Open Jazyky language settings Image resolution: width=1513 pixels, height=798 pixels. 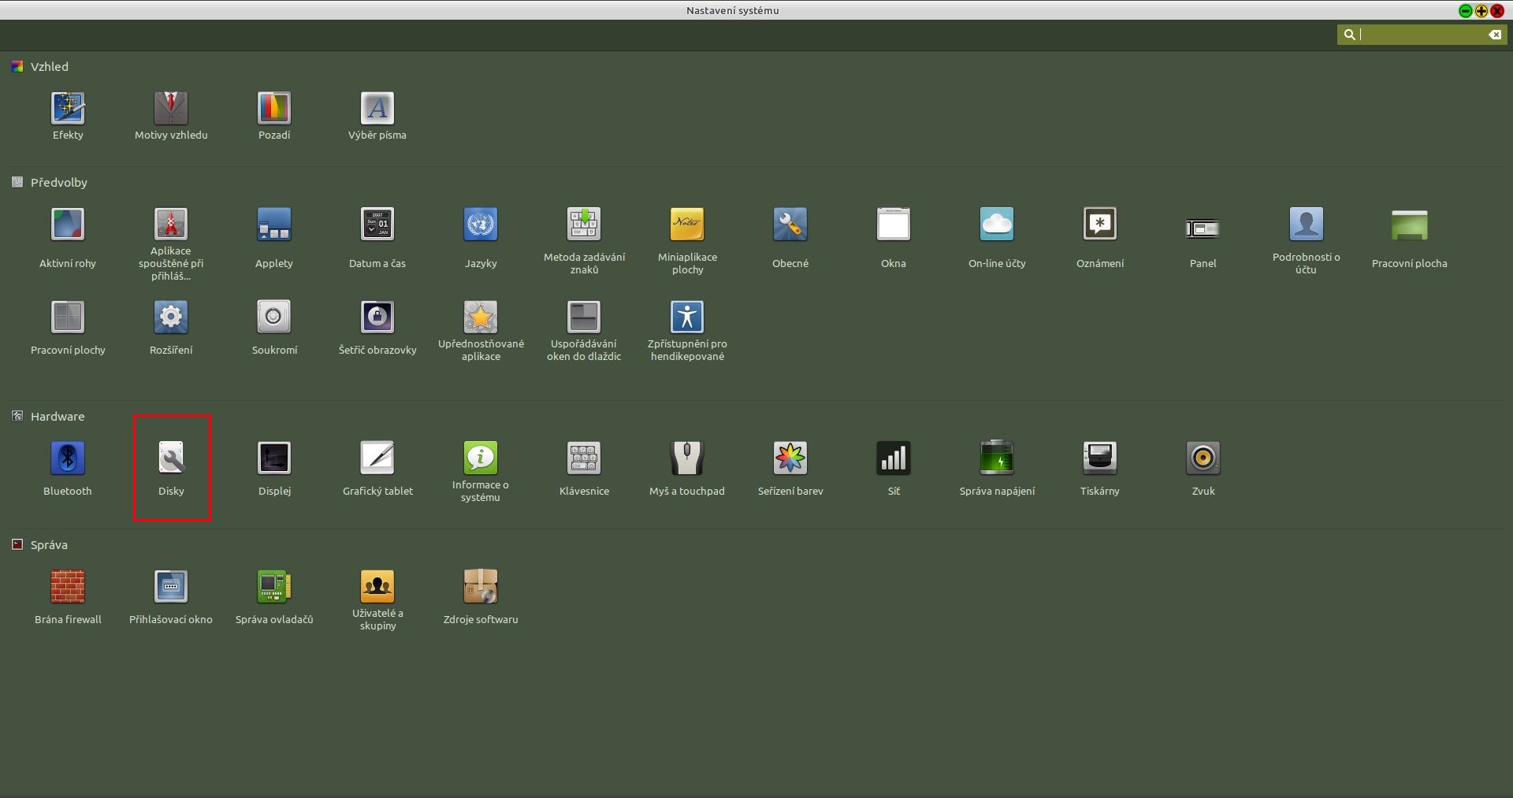pyautogui.click(x=481, y=225)
